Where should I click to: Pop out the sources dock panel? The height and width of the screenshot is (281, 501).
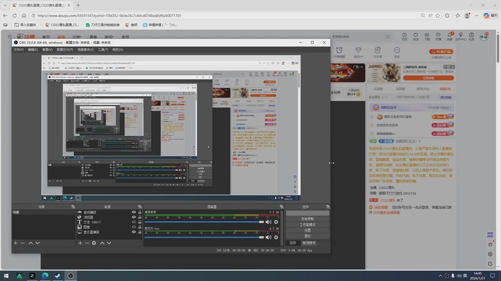point(140,207)
